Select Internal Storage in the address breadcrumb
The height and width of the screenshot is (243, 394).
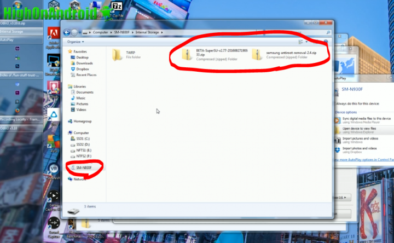(147, 32)
